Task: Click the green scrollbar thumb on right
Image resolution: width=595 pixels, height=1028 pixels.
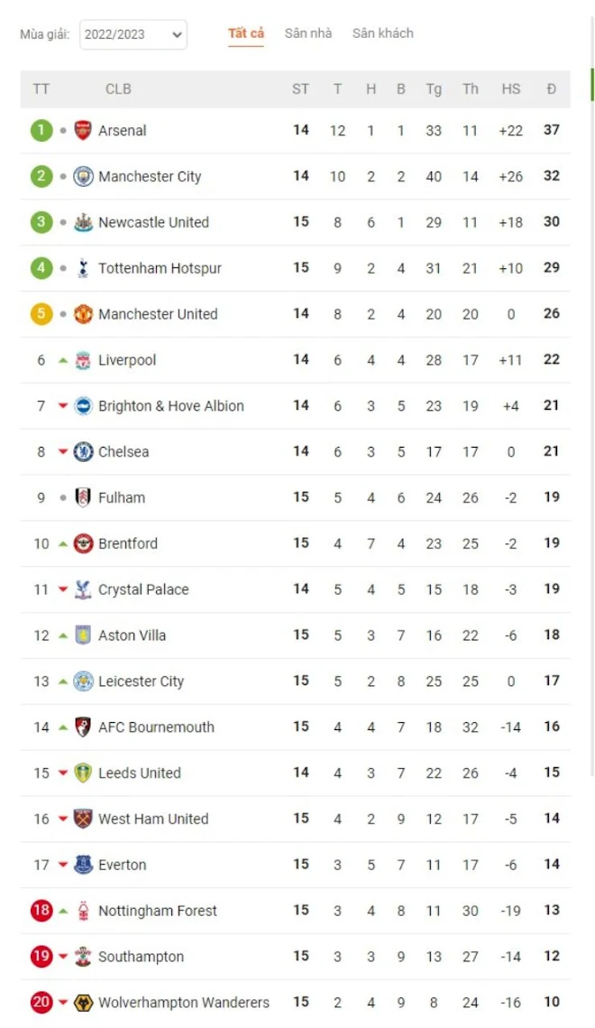Action: tap(592, 84)
